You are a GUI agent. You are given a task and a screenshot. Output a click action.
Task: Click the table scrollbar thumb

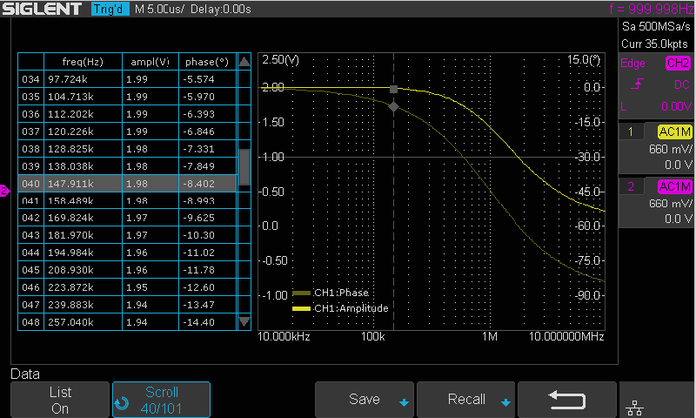pyautogui.click(x=244, y=167)
